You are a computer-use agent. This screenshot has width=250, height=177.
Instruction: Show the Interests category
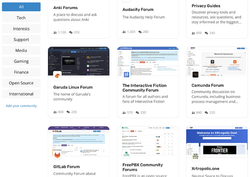21,29
